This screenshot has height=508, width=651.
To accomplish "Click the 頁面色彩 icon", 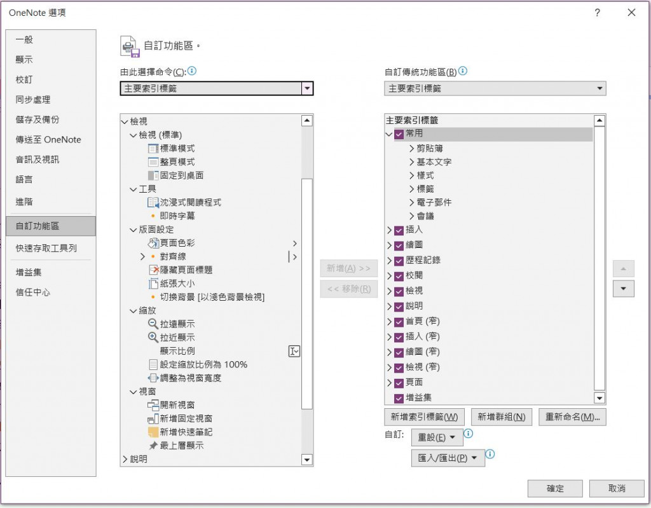I will (153, 243).
